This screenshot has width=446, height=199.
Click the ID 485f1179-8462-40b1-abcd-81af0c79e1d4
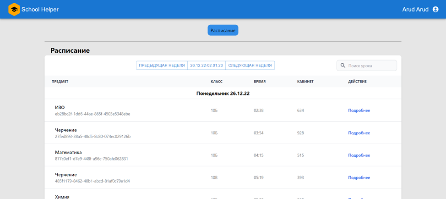coord(92,181)
